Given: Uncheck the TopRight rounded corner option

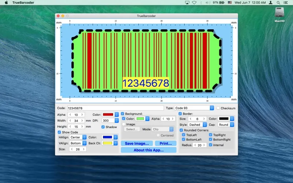Looking at the screenshot, I should click(x=211, y=135).
